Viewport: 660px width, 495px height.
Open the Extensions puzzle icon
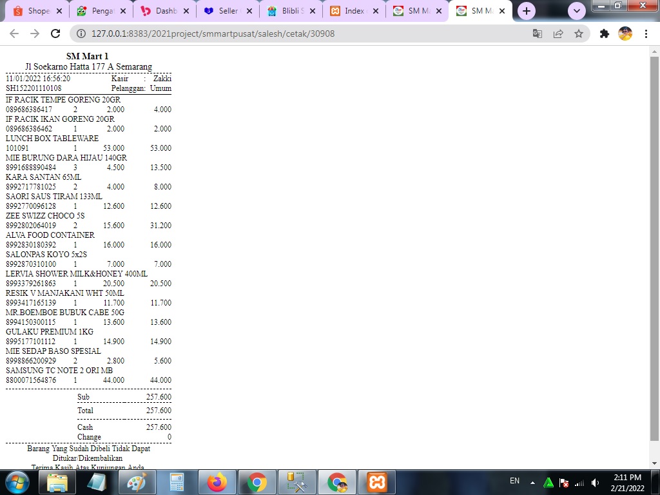[x=605, y=34]
